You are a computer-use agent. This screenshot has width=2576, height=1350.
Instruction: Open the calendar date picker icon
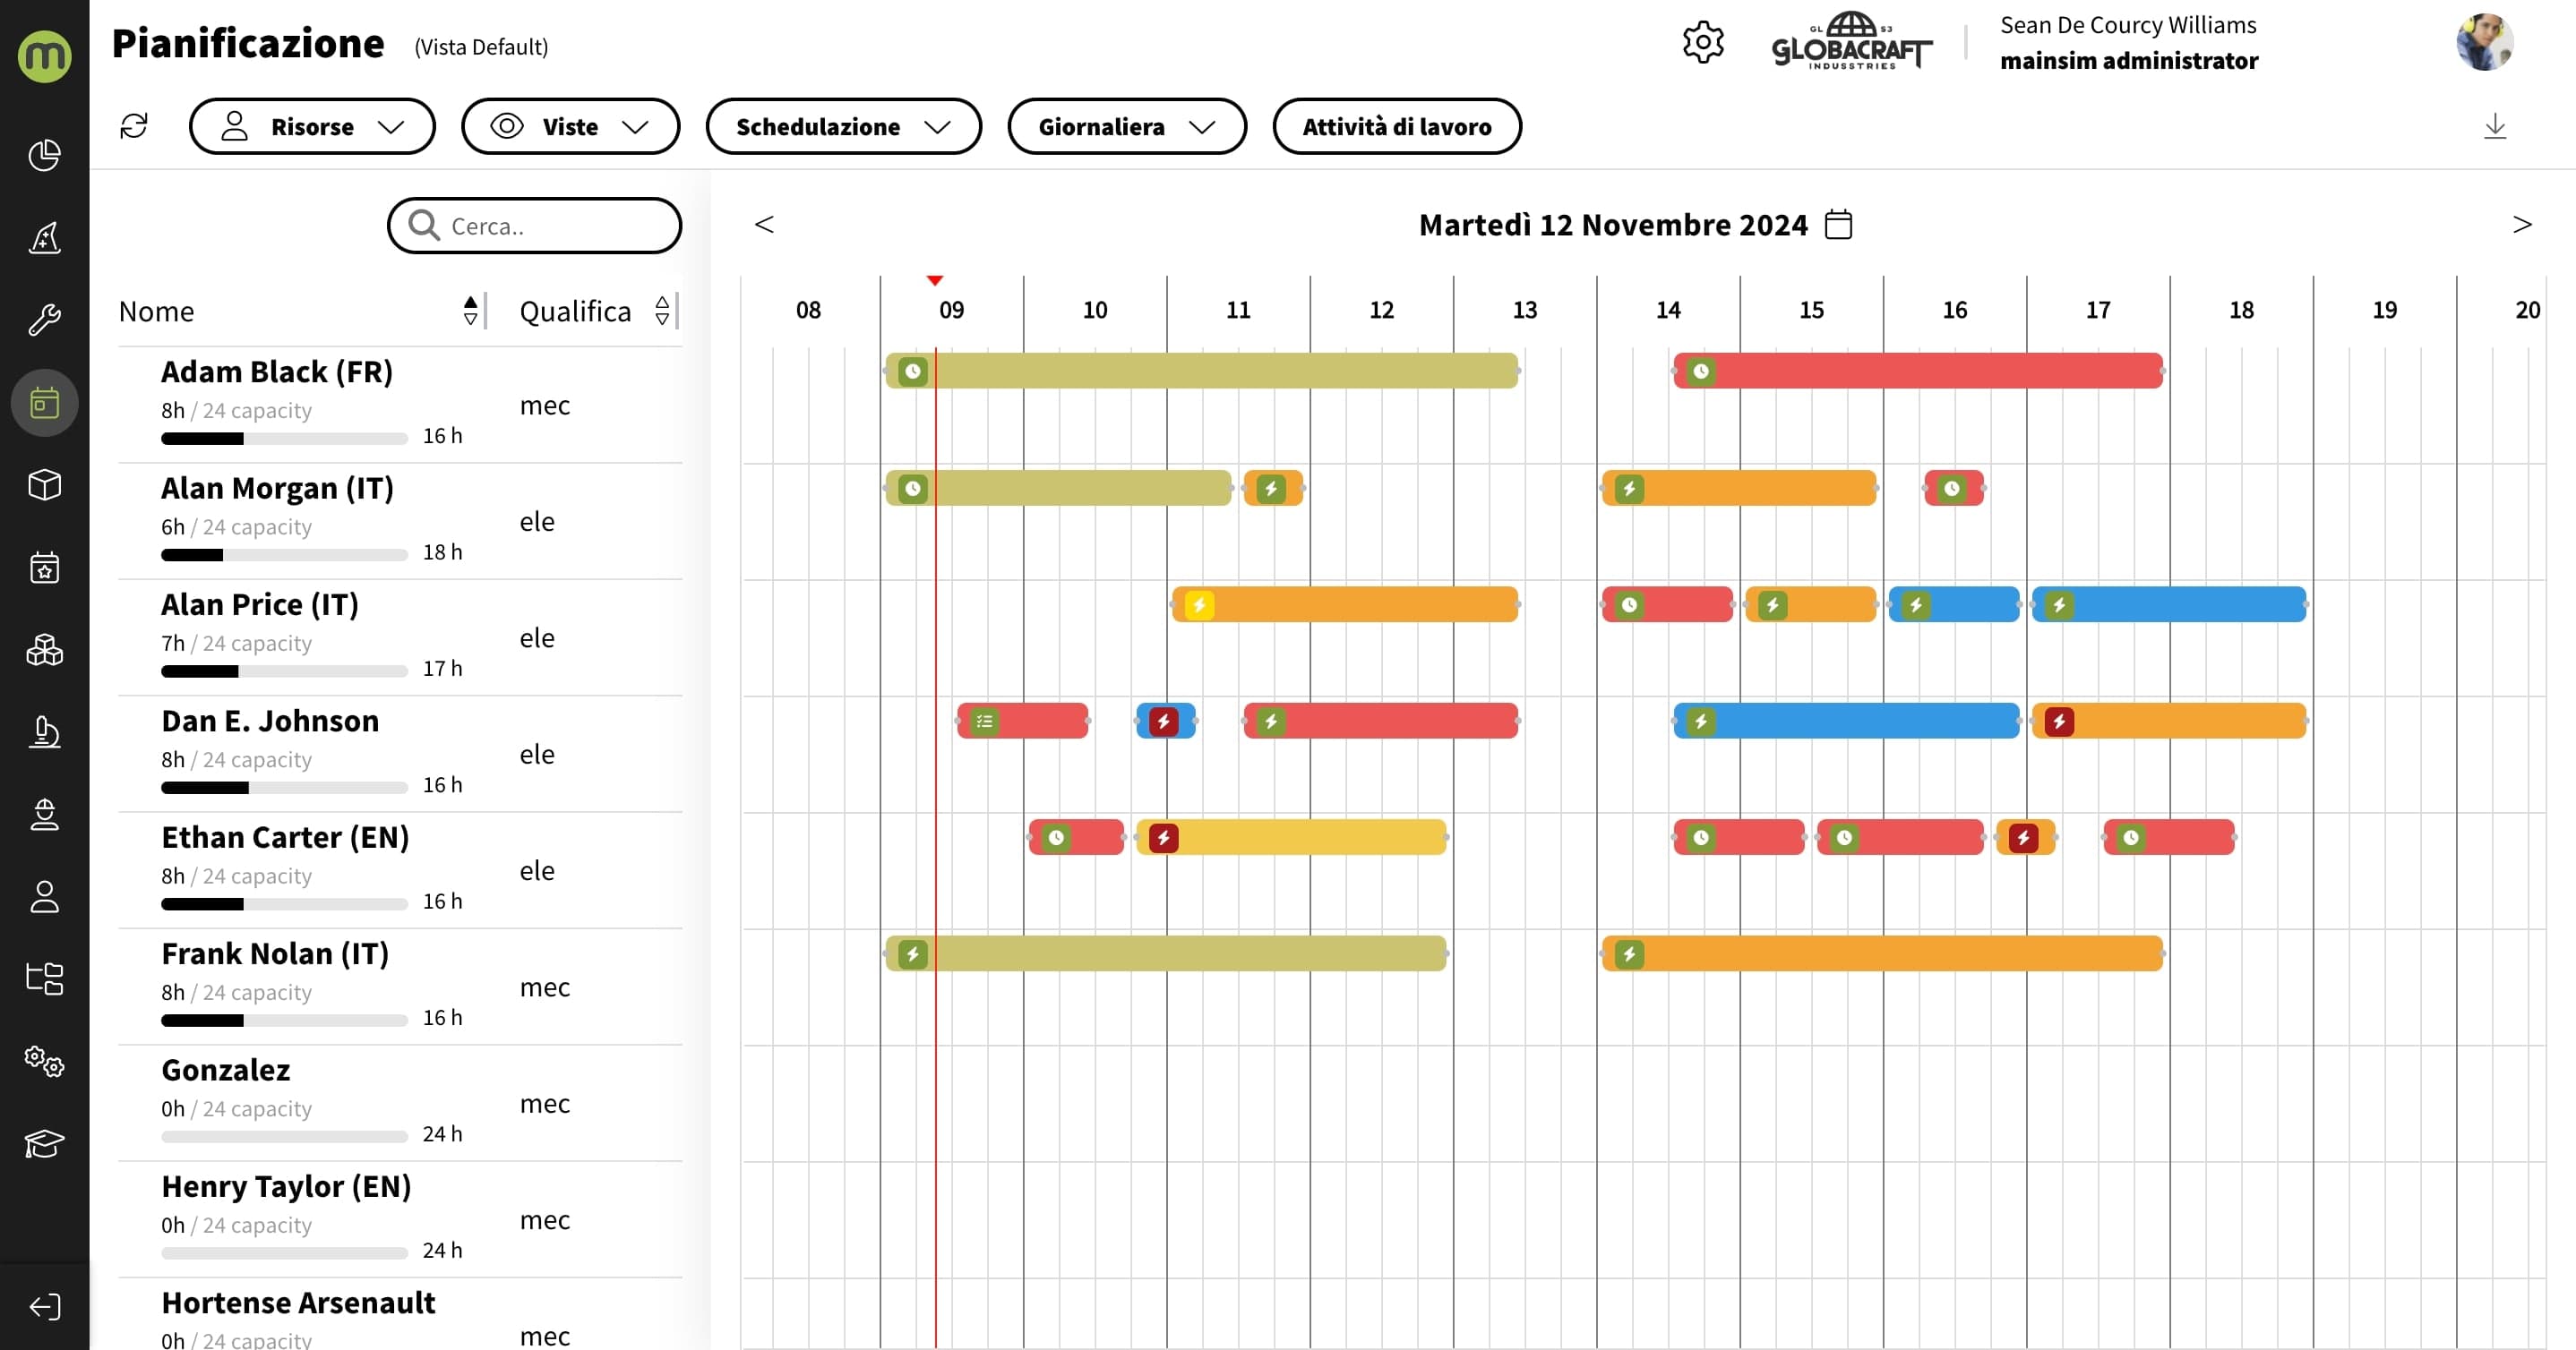click(1838, 224)
